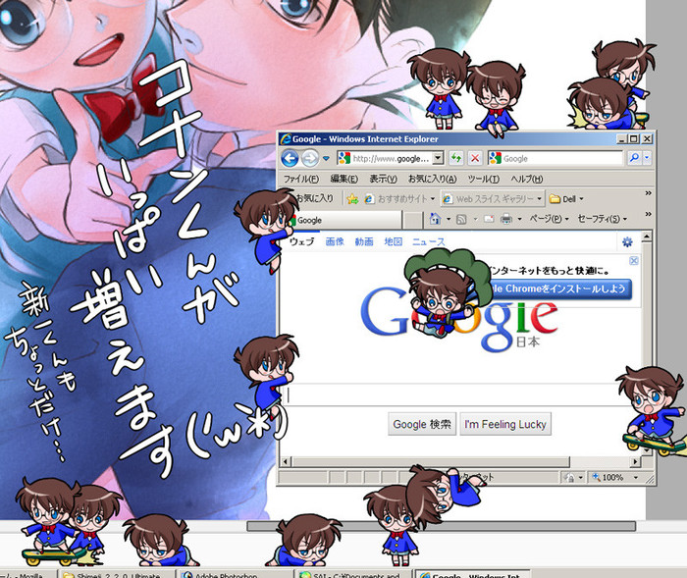
Task: Click the Chromeをインストールしよう button
Action: click(560, 289)
